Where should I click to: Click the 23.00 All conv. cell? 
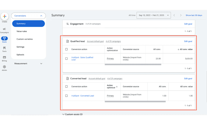click(158, 59)
